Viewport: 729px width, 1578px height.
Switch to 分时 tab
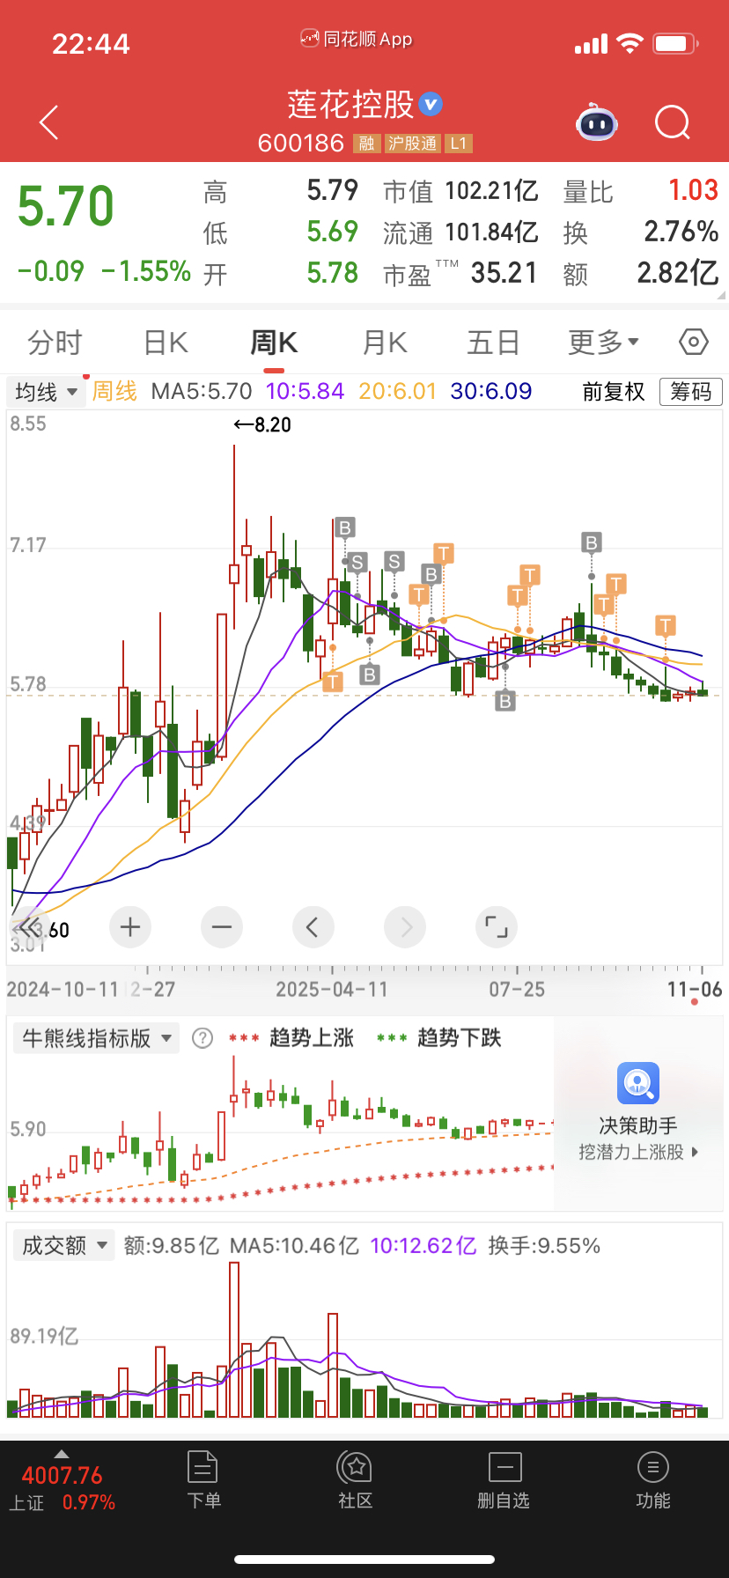[55, 342]
